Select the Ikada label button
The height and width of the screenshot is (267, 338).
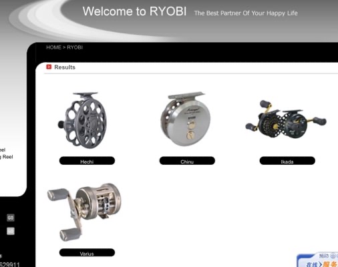coord(287,161)
